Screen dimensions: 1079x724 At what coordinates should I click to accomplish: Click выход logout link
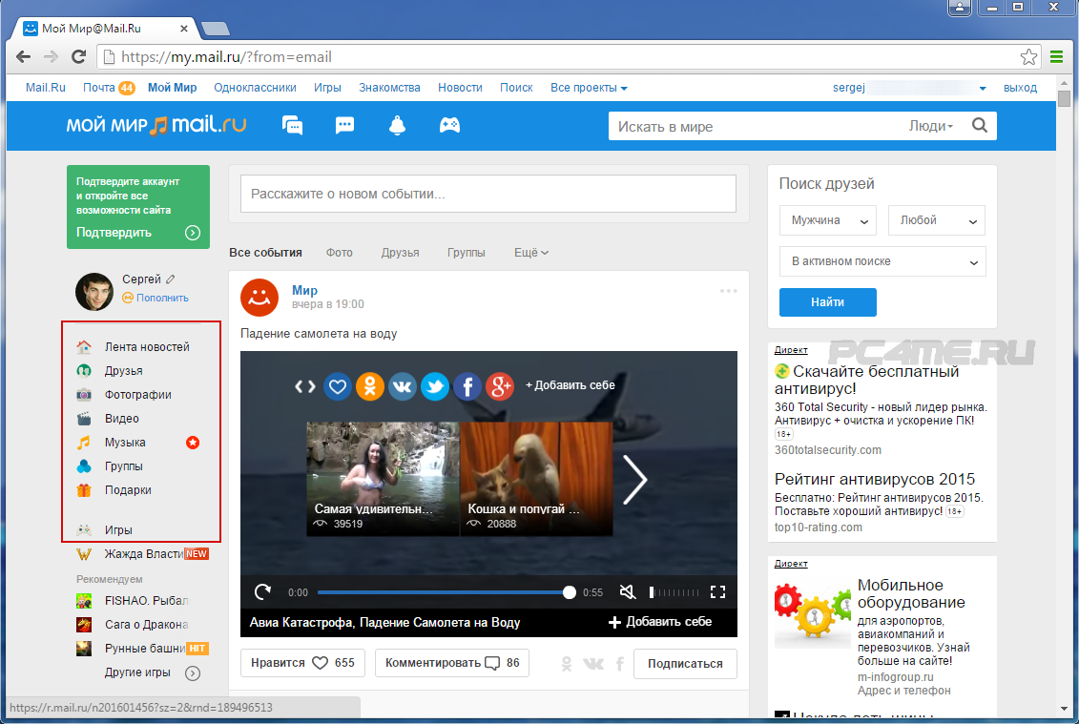tap(1020, 88)
